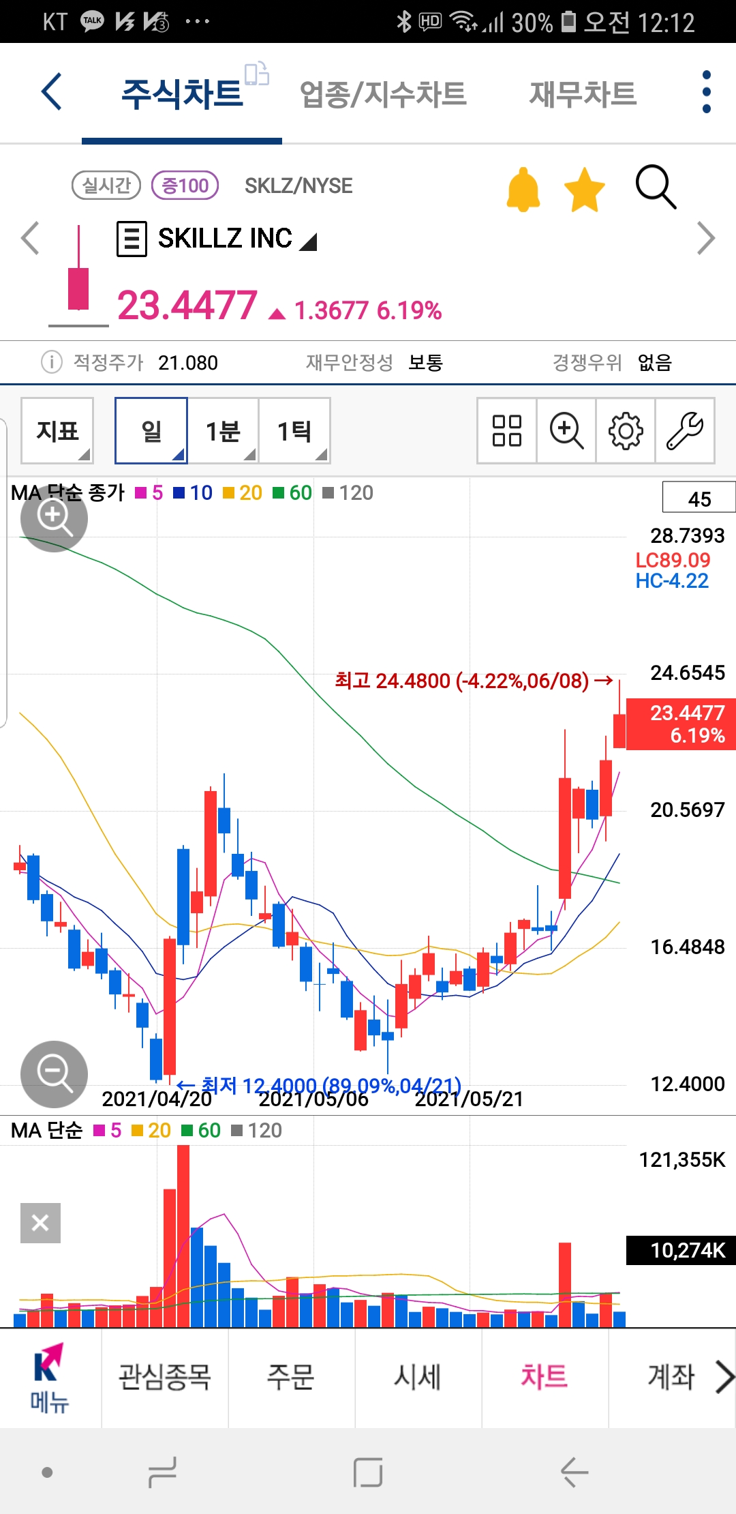
Task: Expand bottom menu with right chevron
Action: 725,1377
